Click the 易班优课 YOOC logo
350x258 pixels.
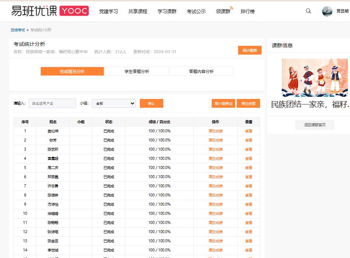[50, 11]
